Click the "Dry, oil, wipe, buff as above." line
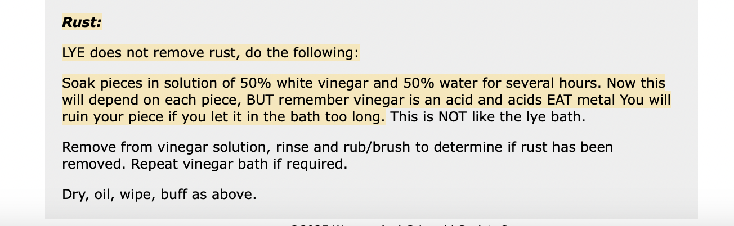This screenshot has width=734, height=226. (159, 195)
